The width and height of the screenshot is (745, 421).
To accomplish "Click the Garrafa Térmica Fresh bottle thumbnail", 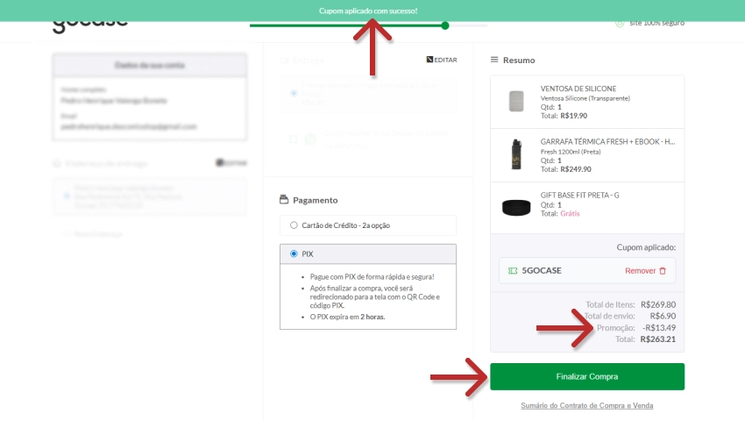I will click(x=516, y=154).
